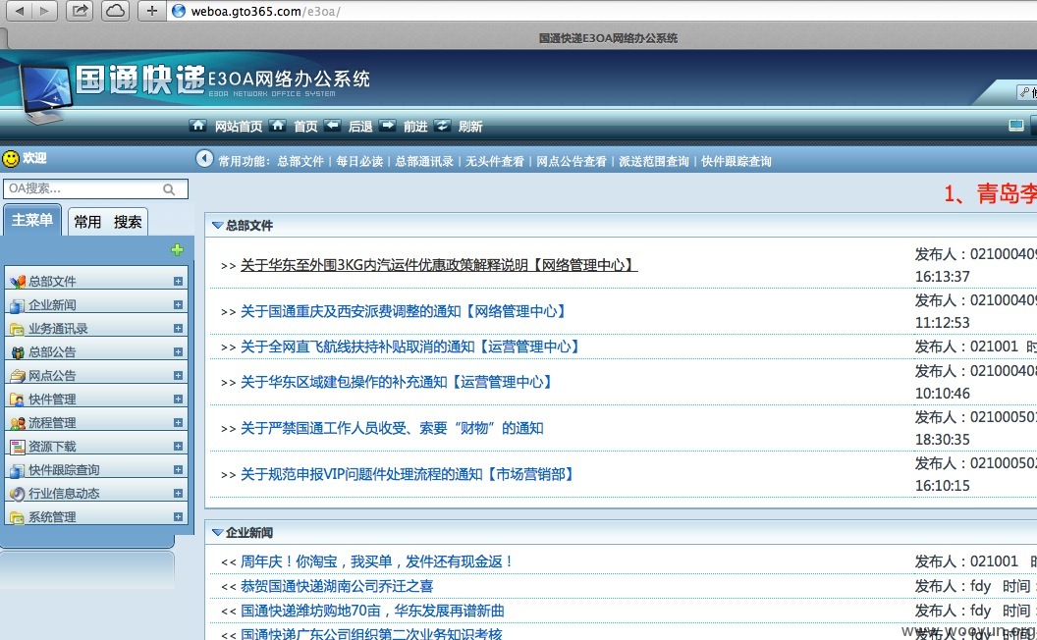Collapse the 企业新闻 panel triangle
This screenshot has width=1037, height=640.
click(x=217, y=532)
